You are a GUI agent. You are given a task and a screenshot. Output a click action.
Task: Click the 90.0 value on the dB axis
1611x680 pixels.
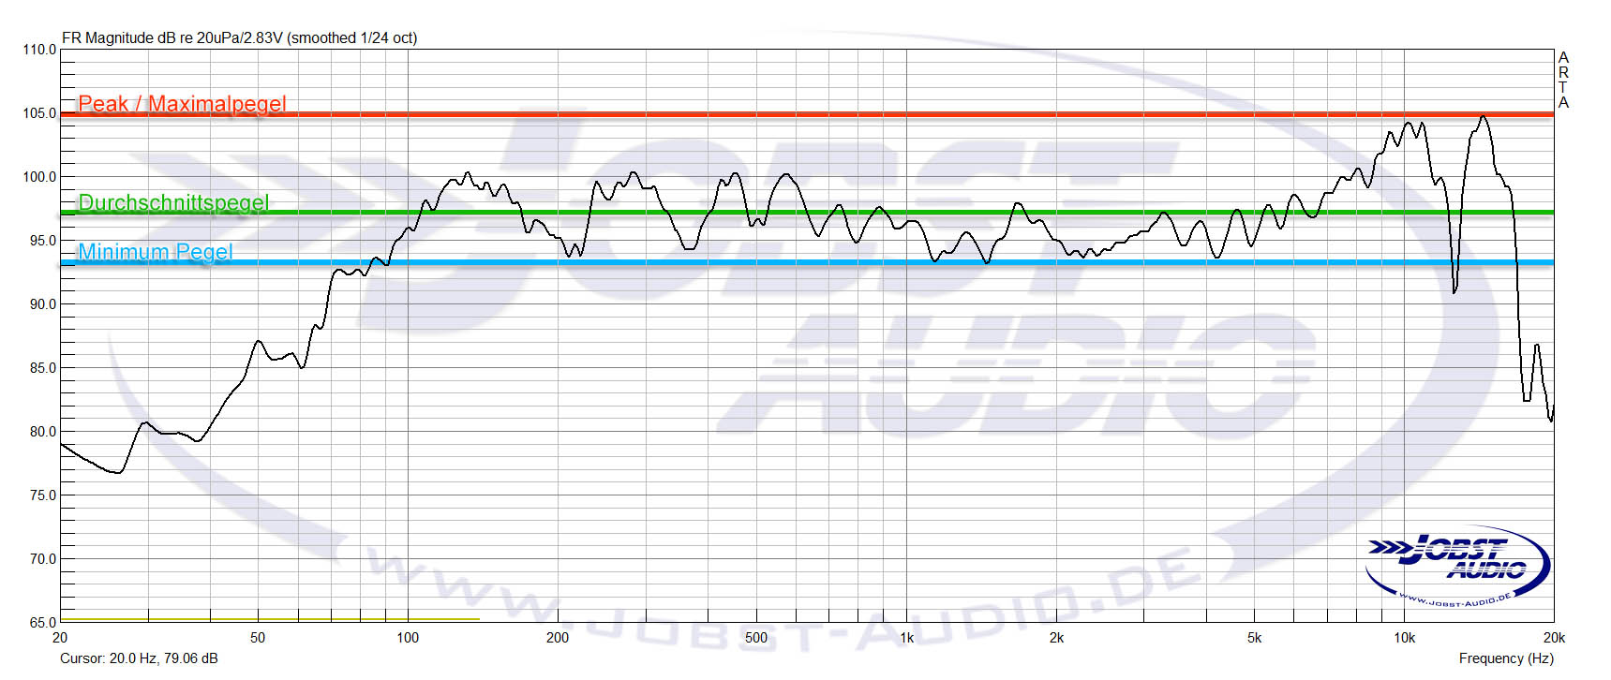click(42, 304)
